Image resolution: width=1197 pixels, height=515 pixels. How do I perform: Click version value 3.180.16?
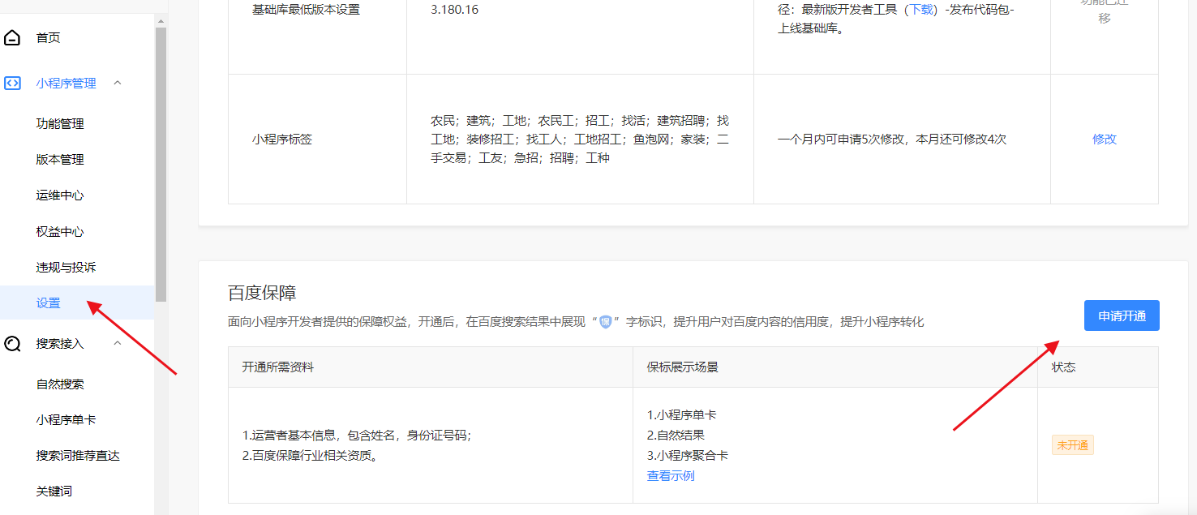pos(454,11)
